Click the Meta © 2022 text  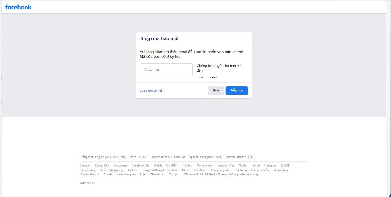click(88, 183)
